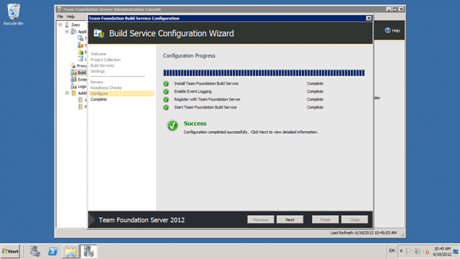
Task: Click the Finish button
Action: 325,219
